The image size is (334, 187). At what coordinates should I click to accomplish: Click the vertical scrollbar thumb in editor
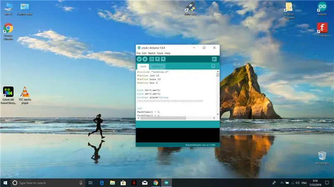[218, 75]
